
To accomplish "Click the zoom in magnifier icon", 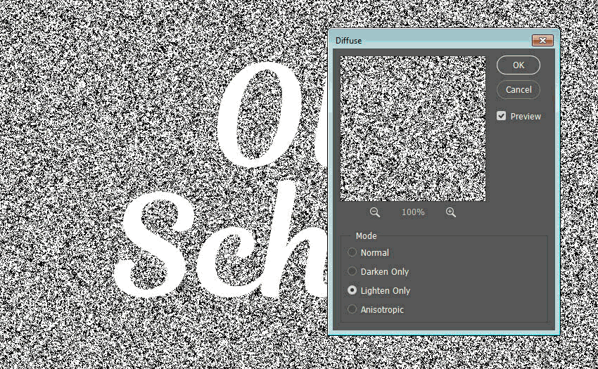I will [x=451, y=212].
